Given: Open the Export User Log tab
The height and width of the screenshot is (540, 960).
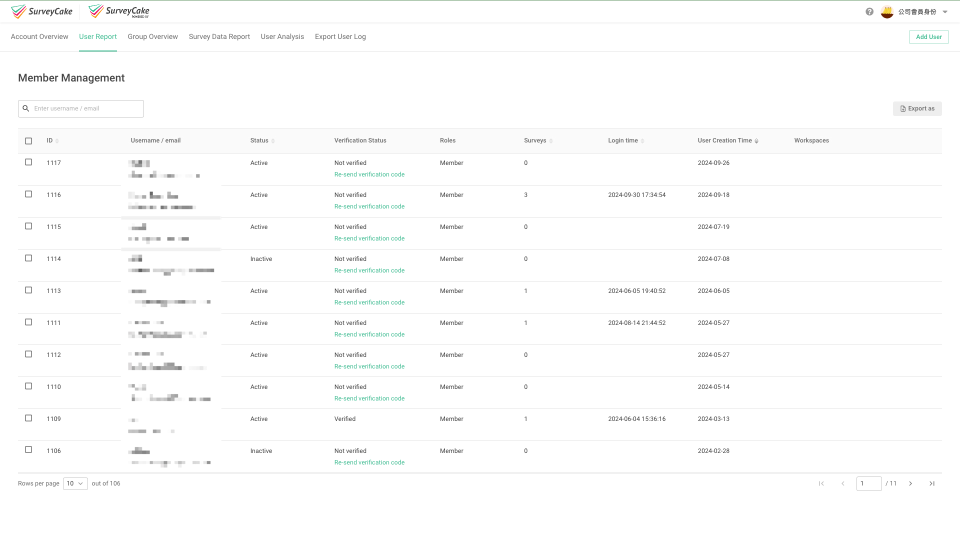Looking at the screenshot, I should tap(340, 36).
